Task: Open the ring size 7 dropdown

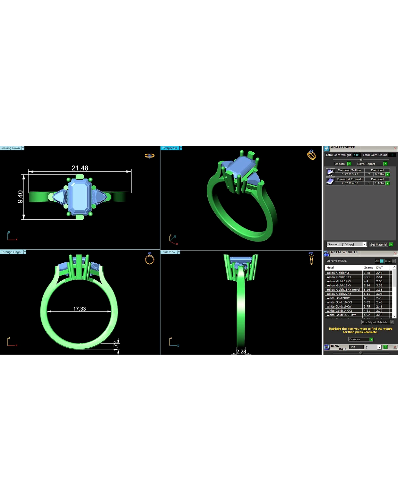Action: [x=379, y=347]
